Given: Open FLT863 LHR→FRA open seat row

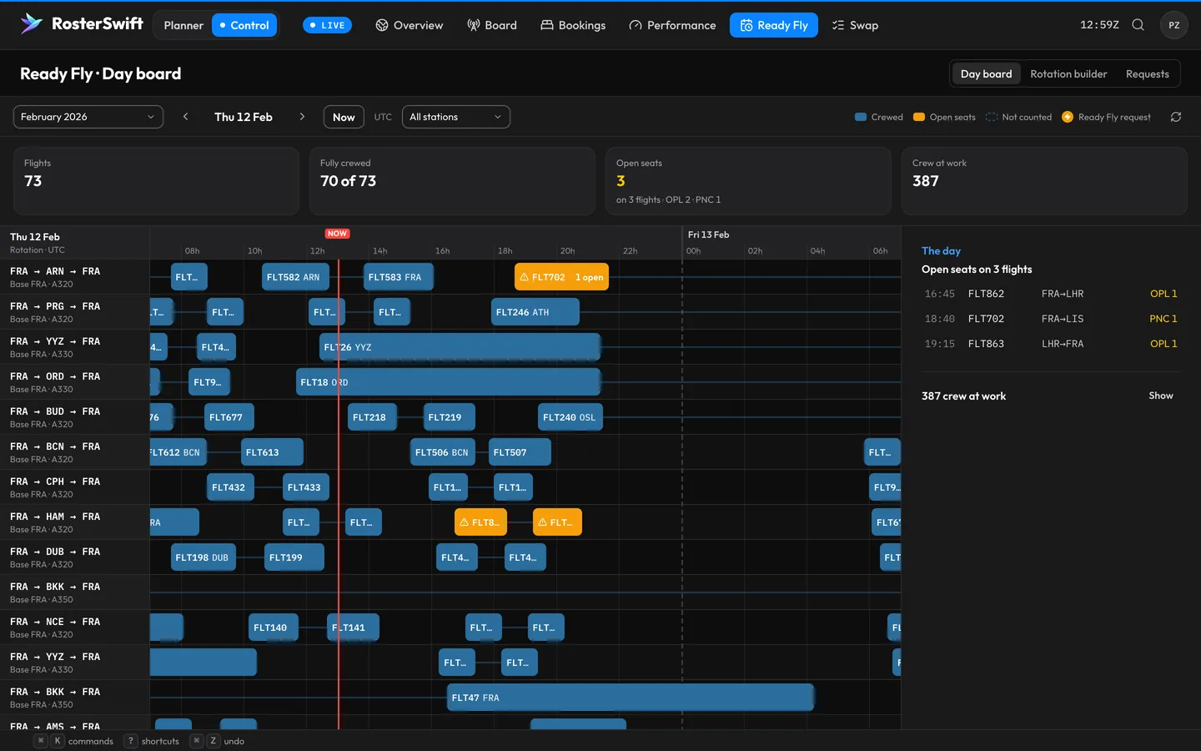Looking at the screenshot, I should tap(1051, 344).
